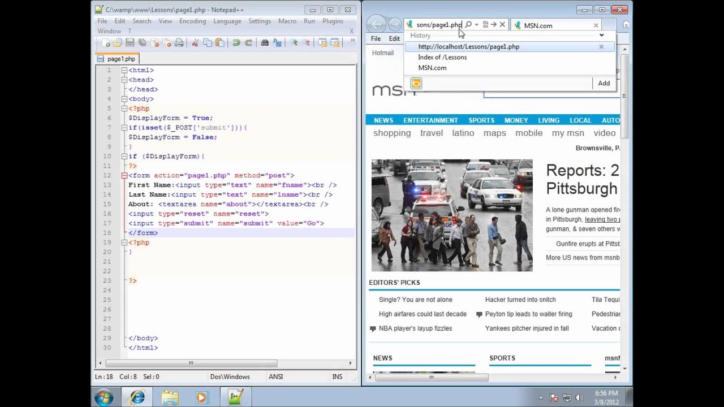Click the Replace icon in Notepad++

pos(277,43)
